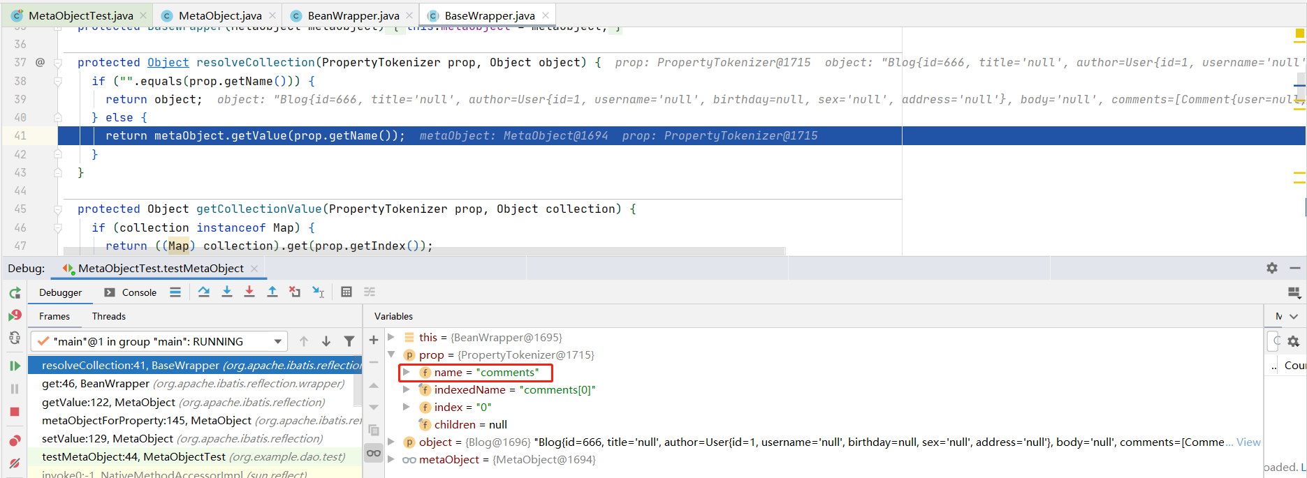Drop the current frame
Viewport: 1307px width, 478px height.
point(295,292)
